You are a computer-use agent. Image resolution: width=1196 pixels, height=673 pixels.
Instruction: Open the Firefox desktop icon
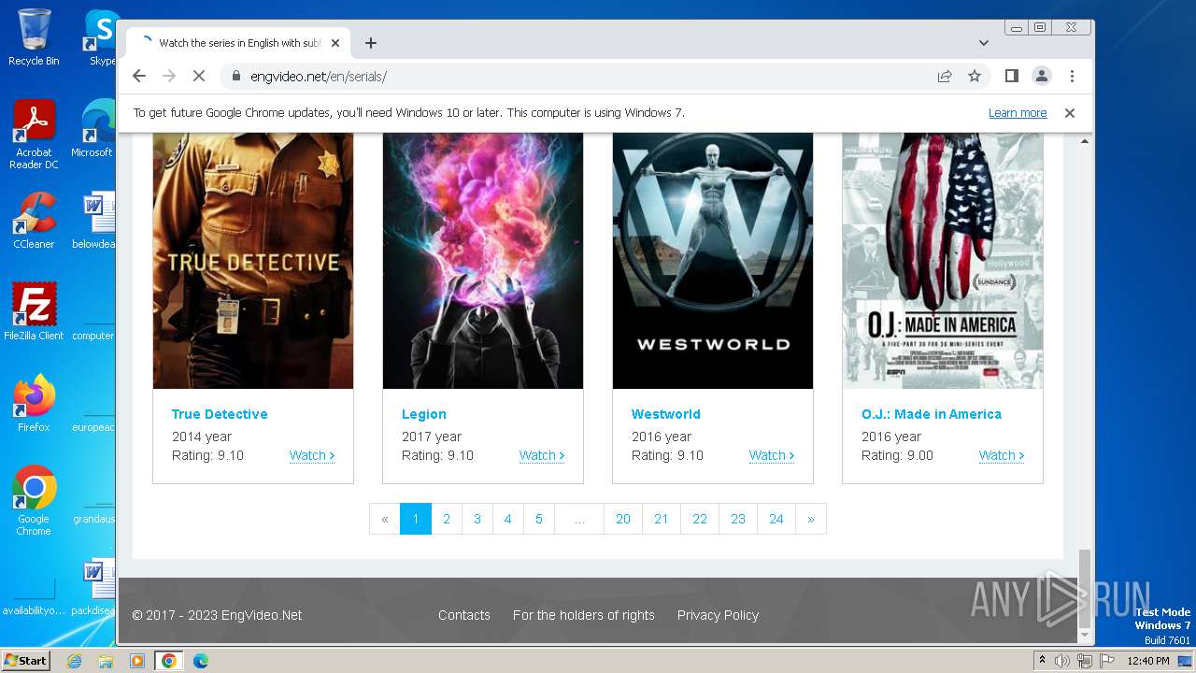(x=34, y=404)
